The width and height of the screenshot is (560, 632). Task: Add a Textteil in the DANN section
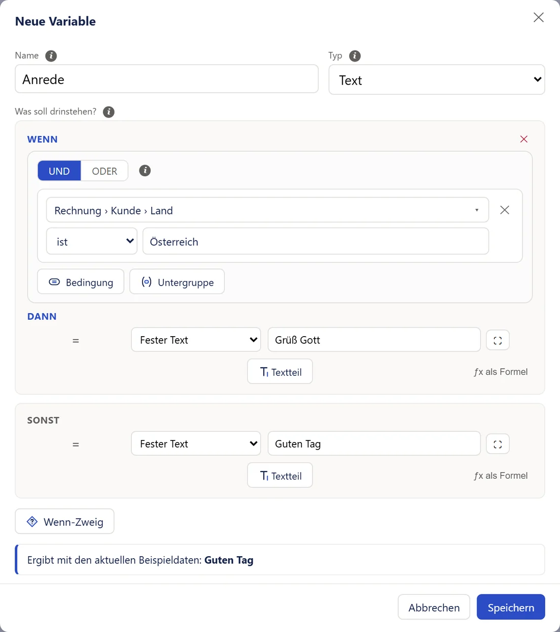pyautogui.click(x=280, y=372)
